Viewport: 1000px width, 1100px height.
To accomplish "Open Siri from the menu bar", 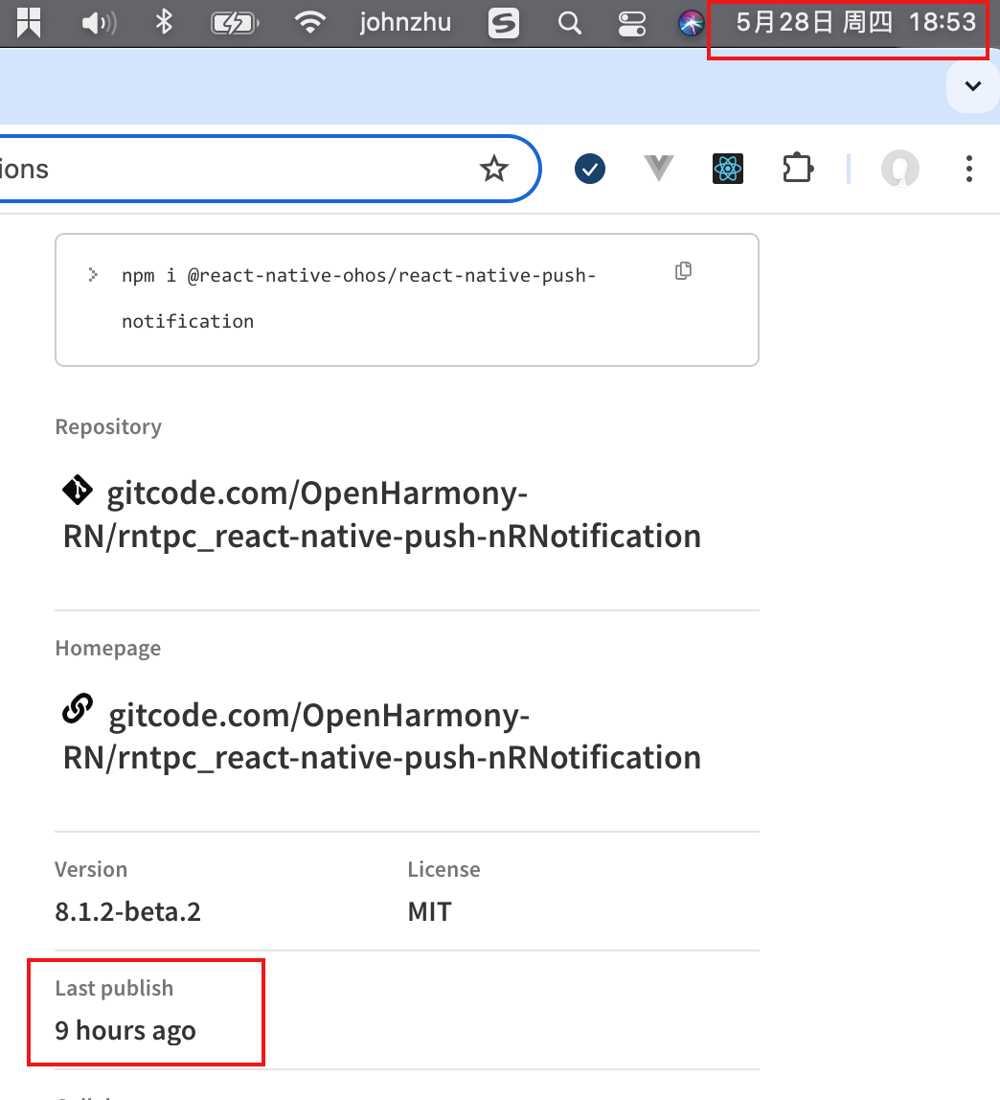I will (691, 23).
